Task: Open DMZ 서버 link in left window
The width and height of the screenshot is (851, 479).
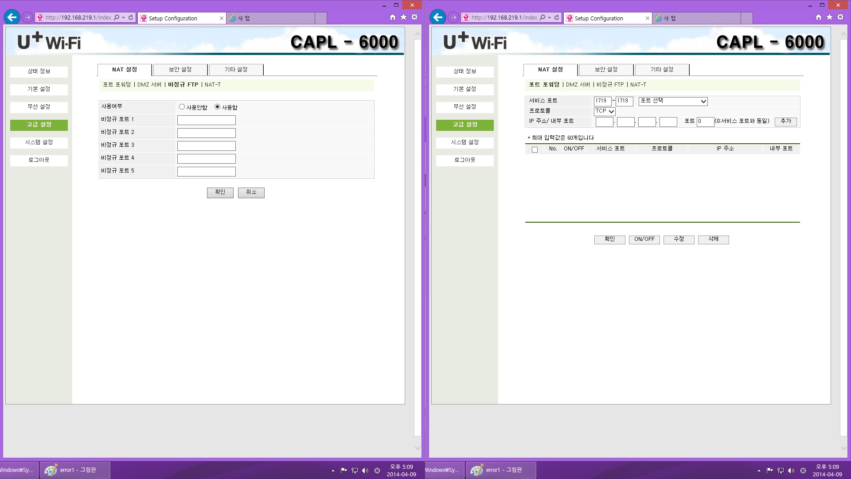Action: tap(149, 85)
